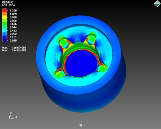Viewport: 161px width, 129px height.
Task: Select the dark blue 0.019 legend swatch
Action: [x=5, y=40]
